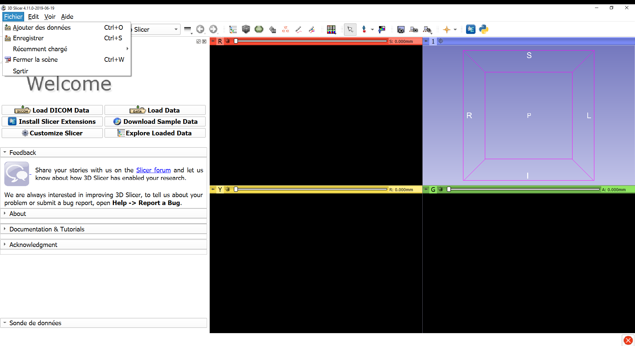Image resolution: width=635 pixels, height=346 pixels.
Task: Open the Data subject hierarchy module
Action: 233,29
